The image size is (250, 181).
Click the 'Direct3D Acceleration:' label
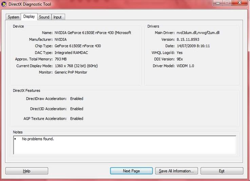(x=48, y=109)
